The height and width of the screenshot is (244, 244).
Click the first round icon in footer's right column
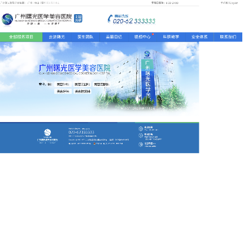[141, 129]
